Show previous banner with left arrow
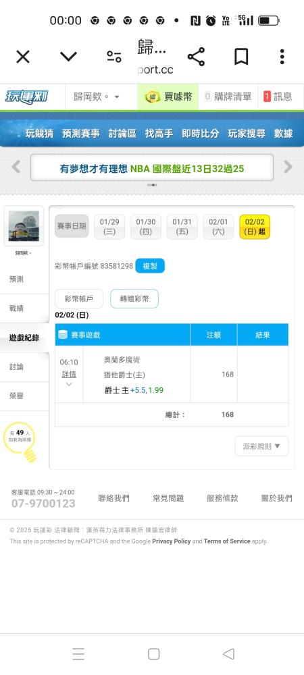This screenshot has width=304, height=675. tap(16, 167)
